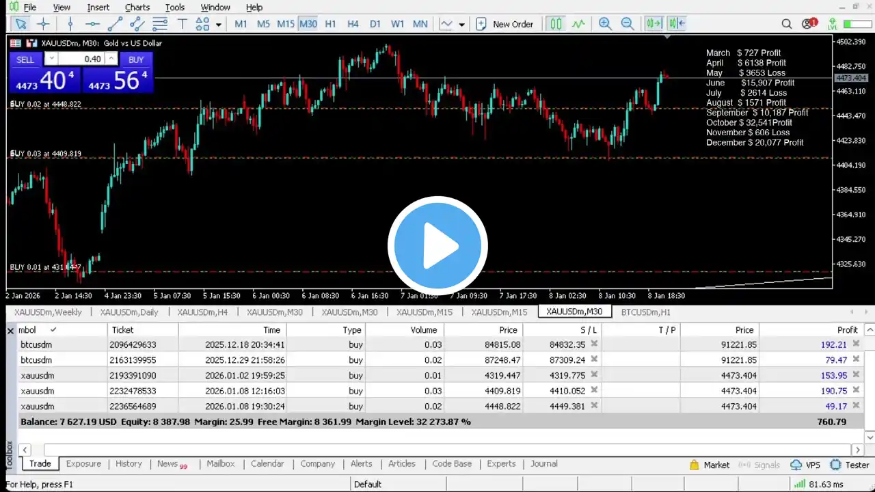Image resolution: width=875 pixels, height=492 pixels.
Task: Click the trade list's right scroll arrow
Action: [x=857, y=450]
